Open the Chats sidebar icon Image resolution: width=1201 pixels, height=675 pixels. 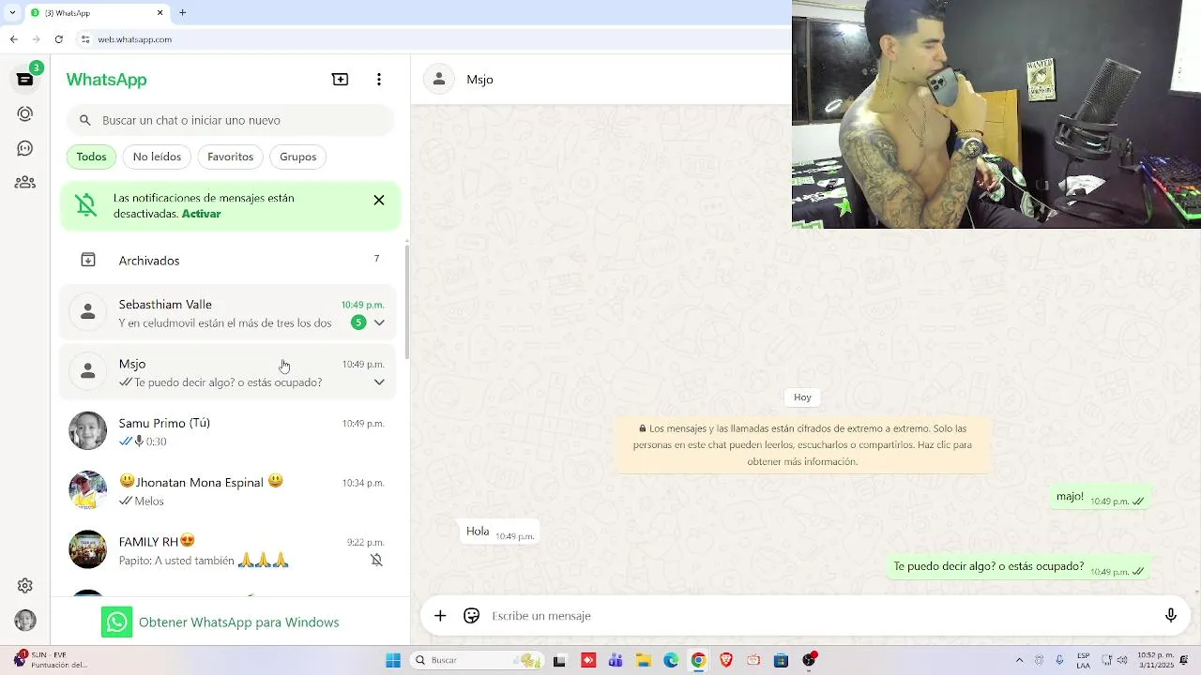(25, 80)
